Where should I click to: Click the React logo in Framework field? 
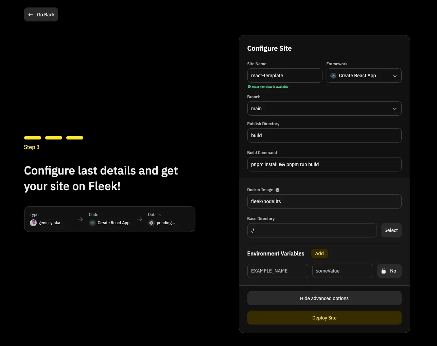(x=333, y=76)
